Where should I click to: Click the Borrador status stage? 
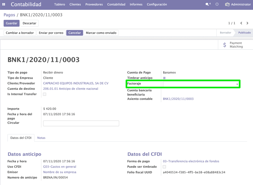[x=225, y=33]
